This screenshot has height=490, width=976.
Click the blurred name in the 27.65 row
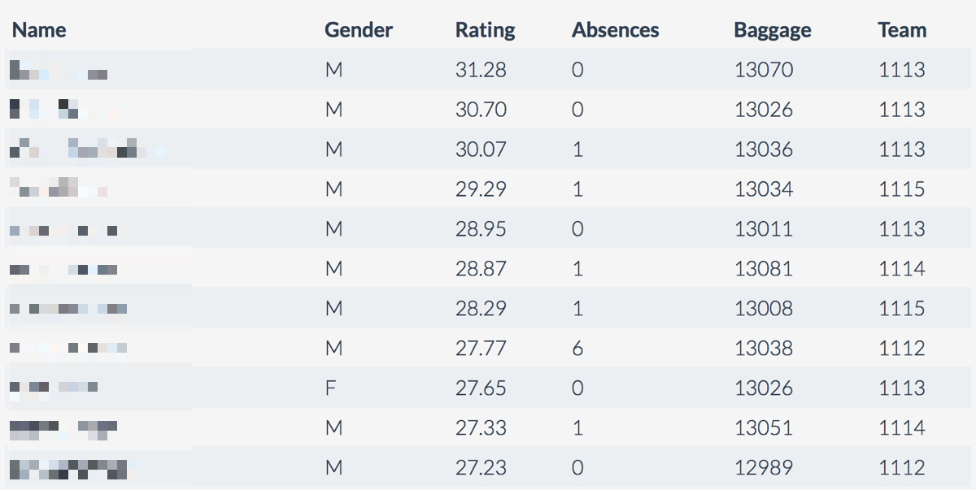click(x=54, y=388)
